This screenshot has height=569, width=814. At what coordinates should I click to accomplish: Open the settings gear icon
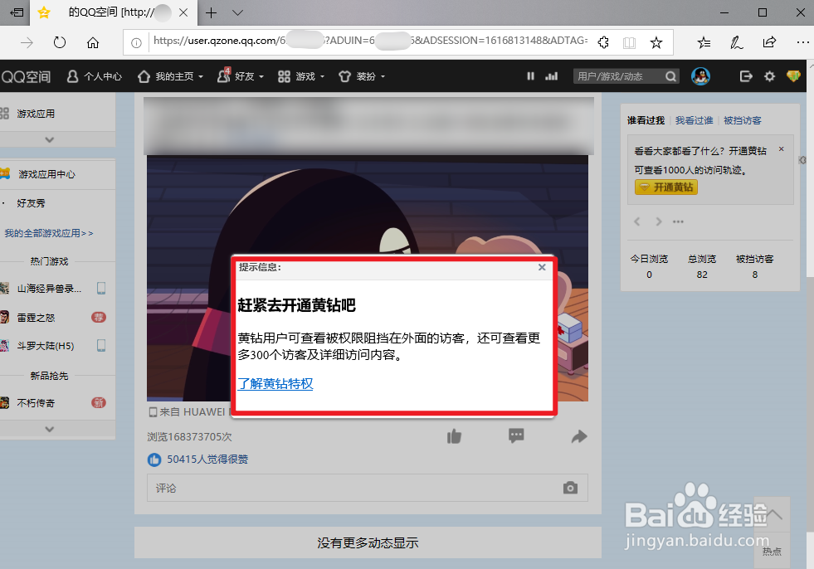pos(768,75)
